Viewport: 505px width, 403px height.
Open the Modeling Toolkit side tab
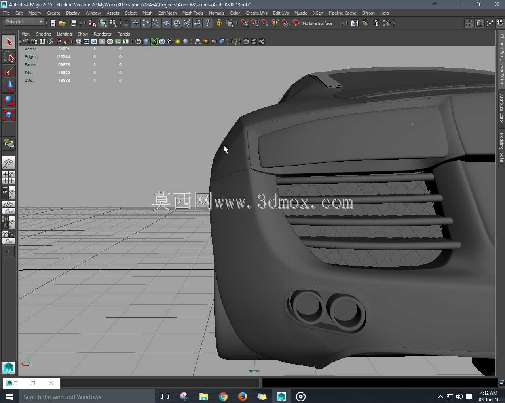click(501, 147)
